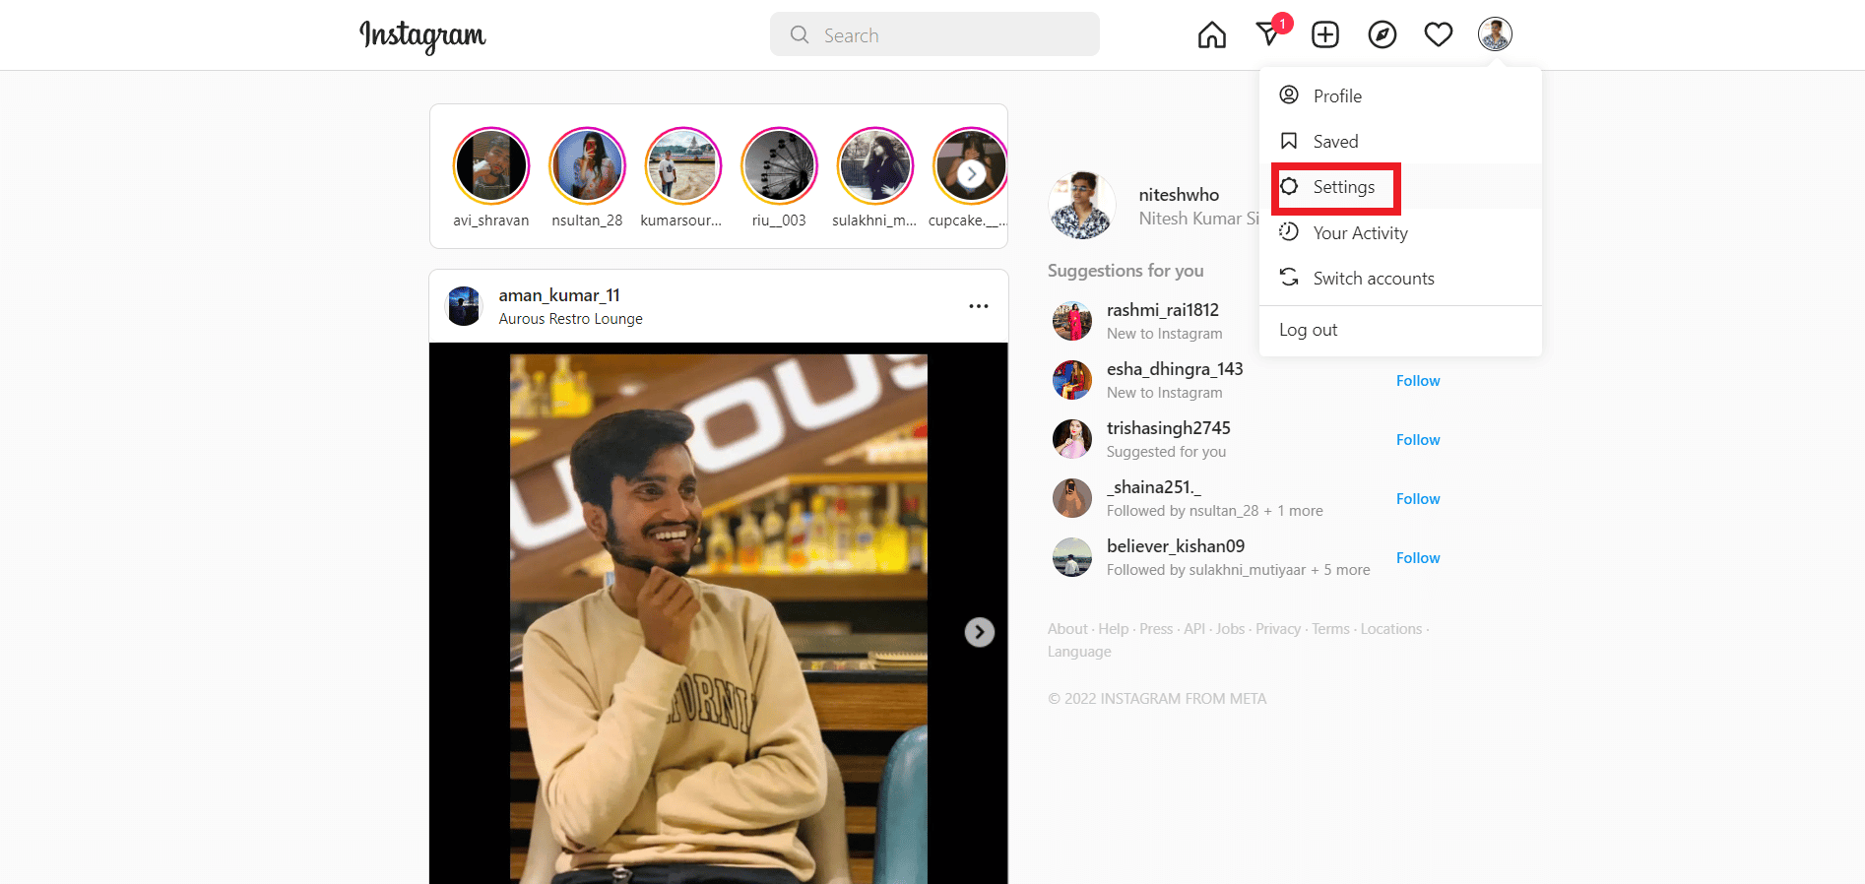This screenshot has height=884, width=1865.
Task: Click the post photo of aman_kumar_11
Action: point(719,613)
